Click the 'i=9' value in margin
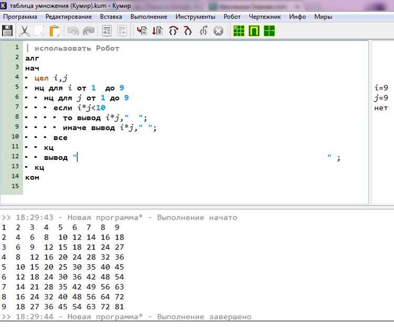This screenshot has height=327, width=394. tap(381, 88)
